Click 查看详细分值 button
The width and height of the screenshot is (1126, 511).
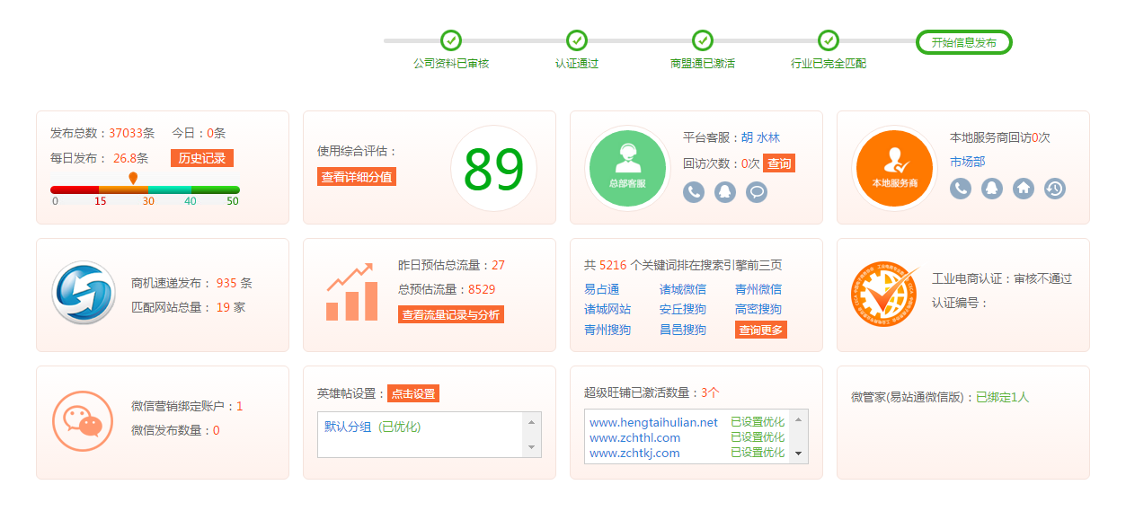pos(357,177)
